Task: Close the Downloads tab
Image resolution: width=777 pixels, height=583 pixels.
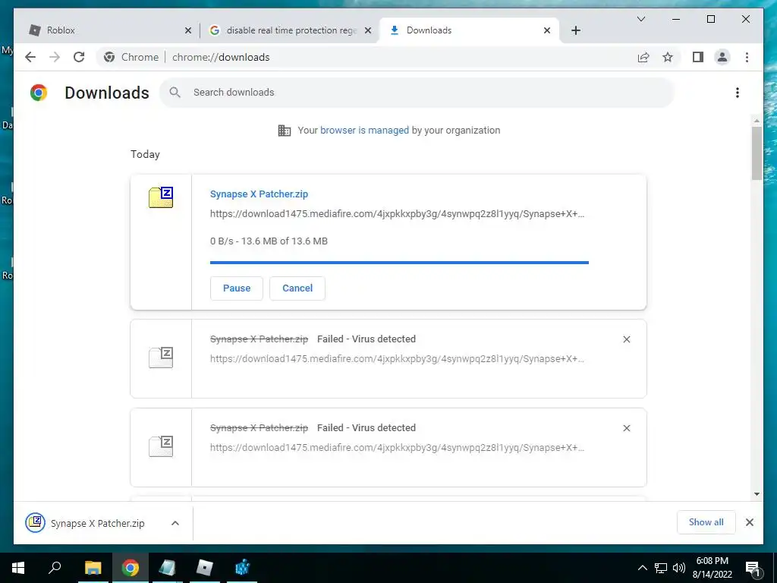Action: point(546,30)
